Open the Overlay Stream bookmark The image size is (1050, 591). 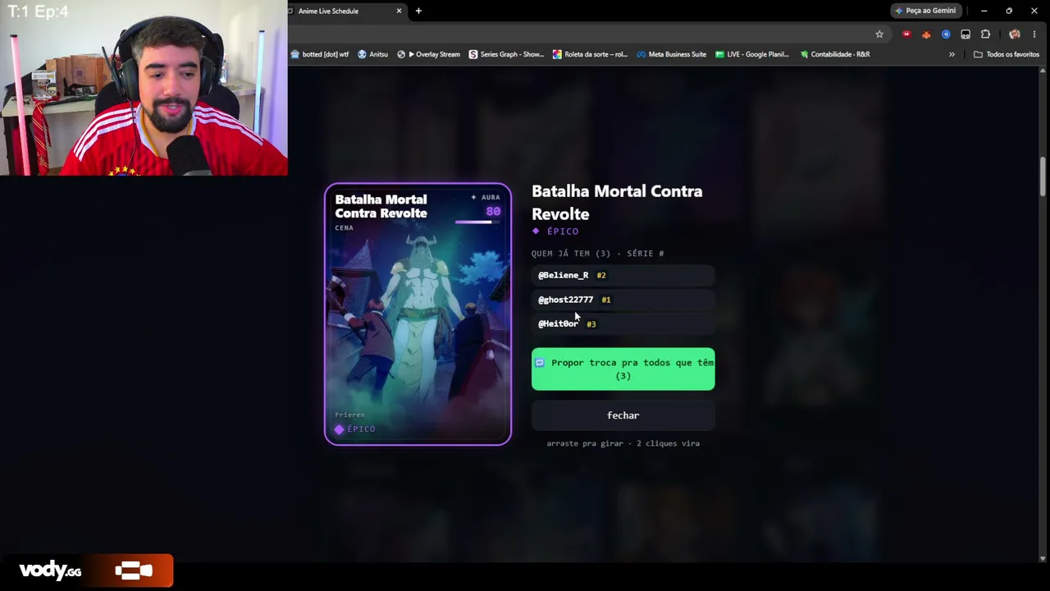coord(428,54)
